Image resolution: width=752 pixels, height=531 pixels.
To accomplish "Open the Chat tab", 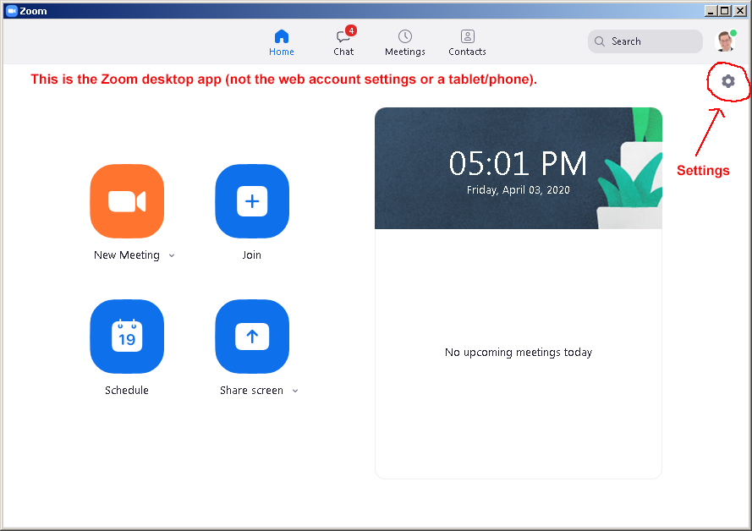I will (343, 42).
